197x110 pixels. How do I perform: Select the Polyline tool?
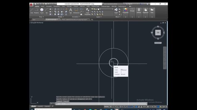[x=36, y=11]
